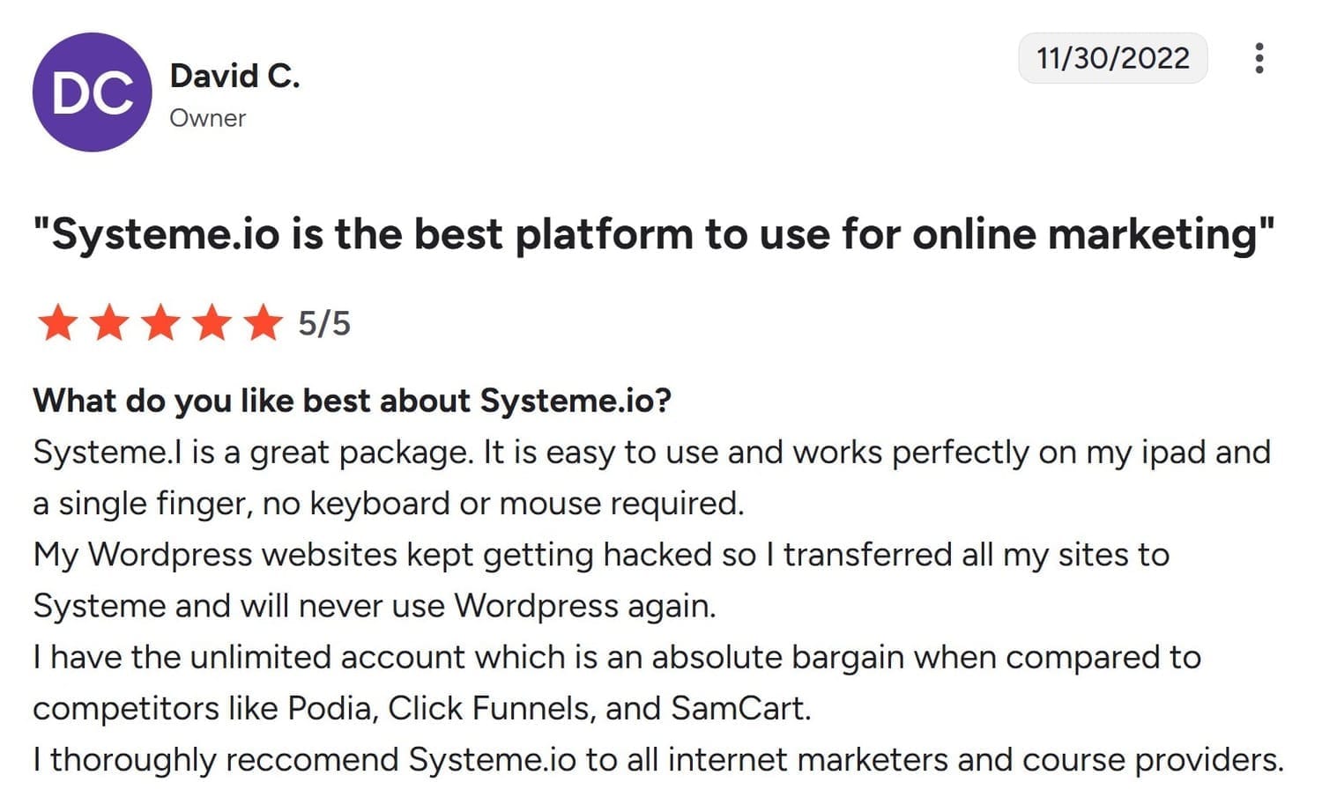The width and height of the screenshot is (1322, 804).
Task: Select the Owner role label
Action: [208, 118]
